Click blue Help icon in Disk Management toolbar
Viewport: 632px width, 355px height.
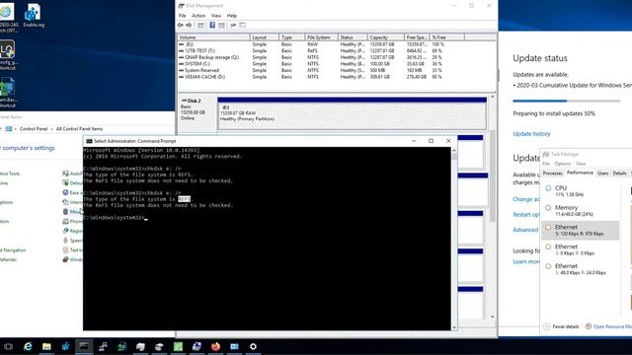pos(212,25)
